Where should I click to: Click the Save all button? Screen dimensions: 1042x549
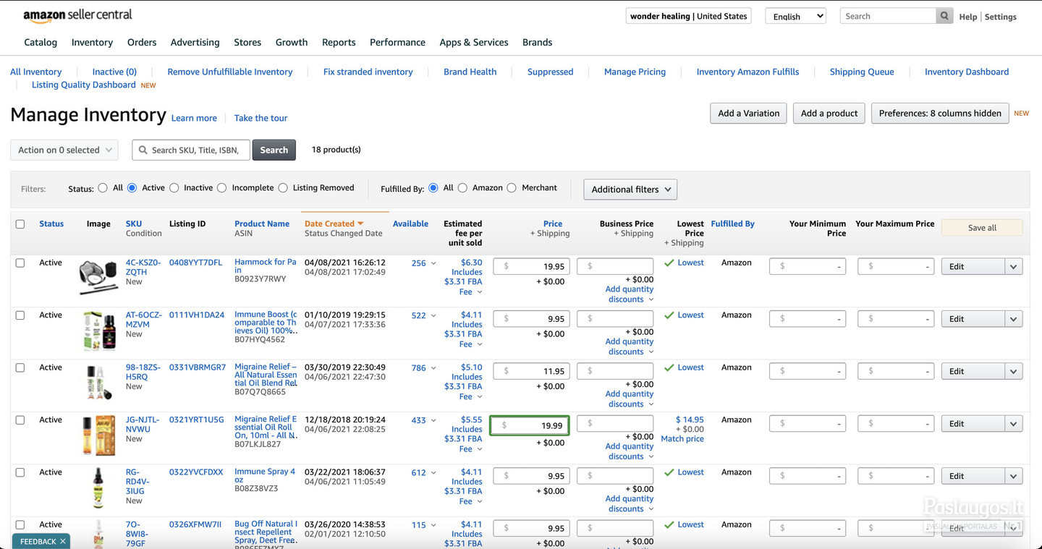tap(982, 228)
